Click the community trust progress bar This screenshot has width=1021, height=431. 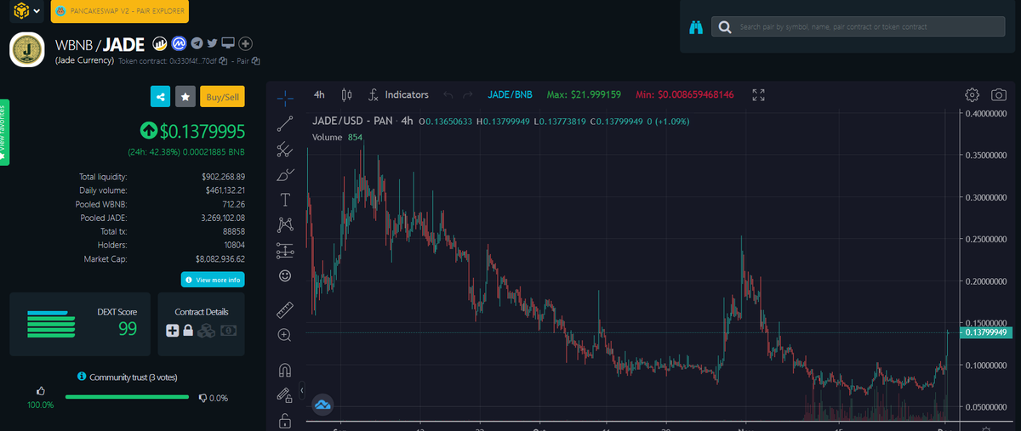pyautogui.click(x=127, y=397)
